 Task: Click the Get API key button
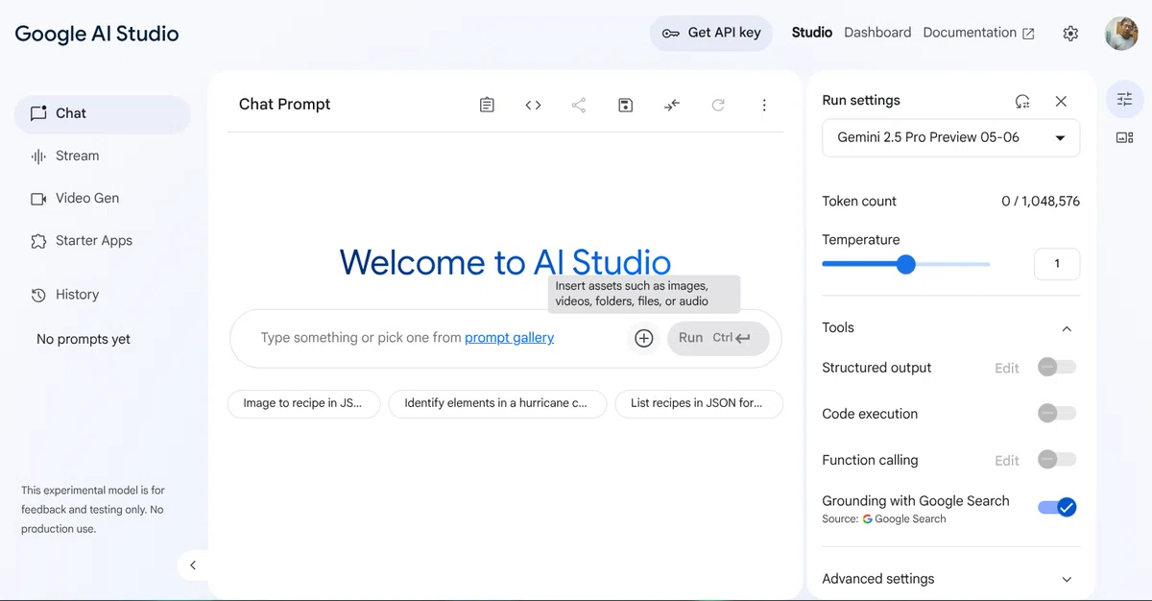(711, 33)
